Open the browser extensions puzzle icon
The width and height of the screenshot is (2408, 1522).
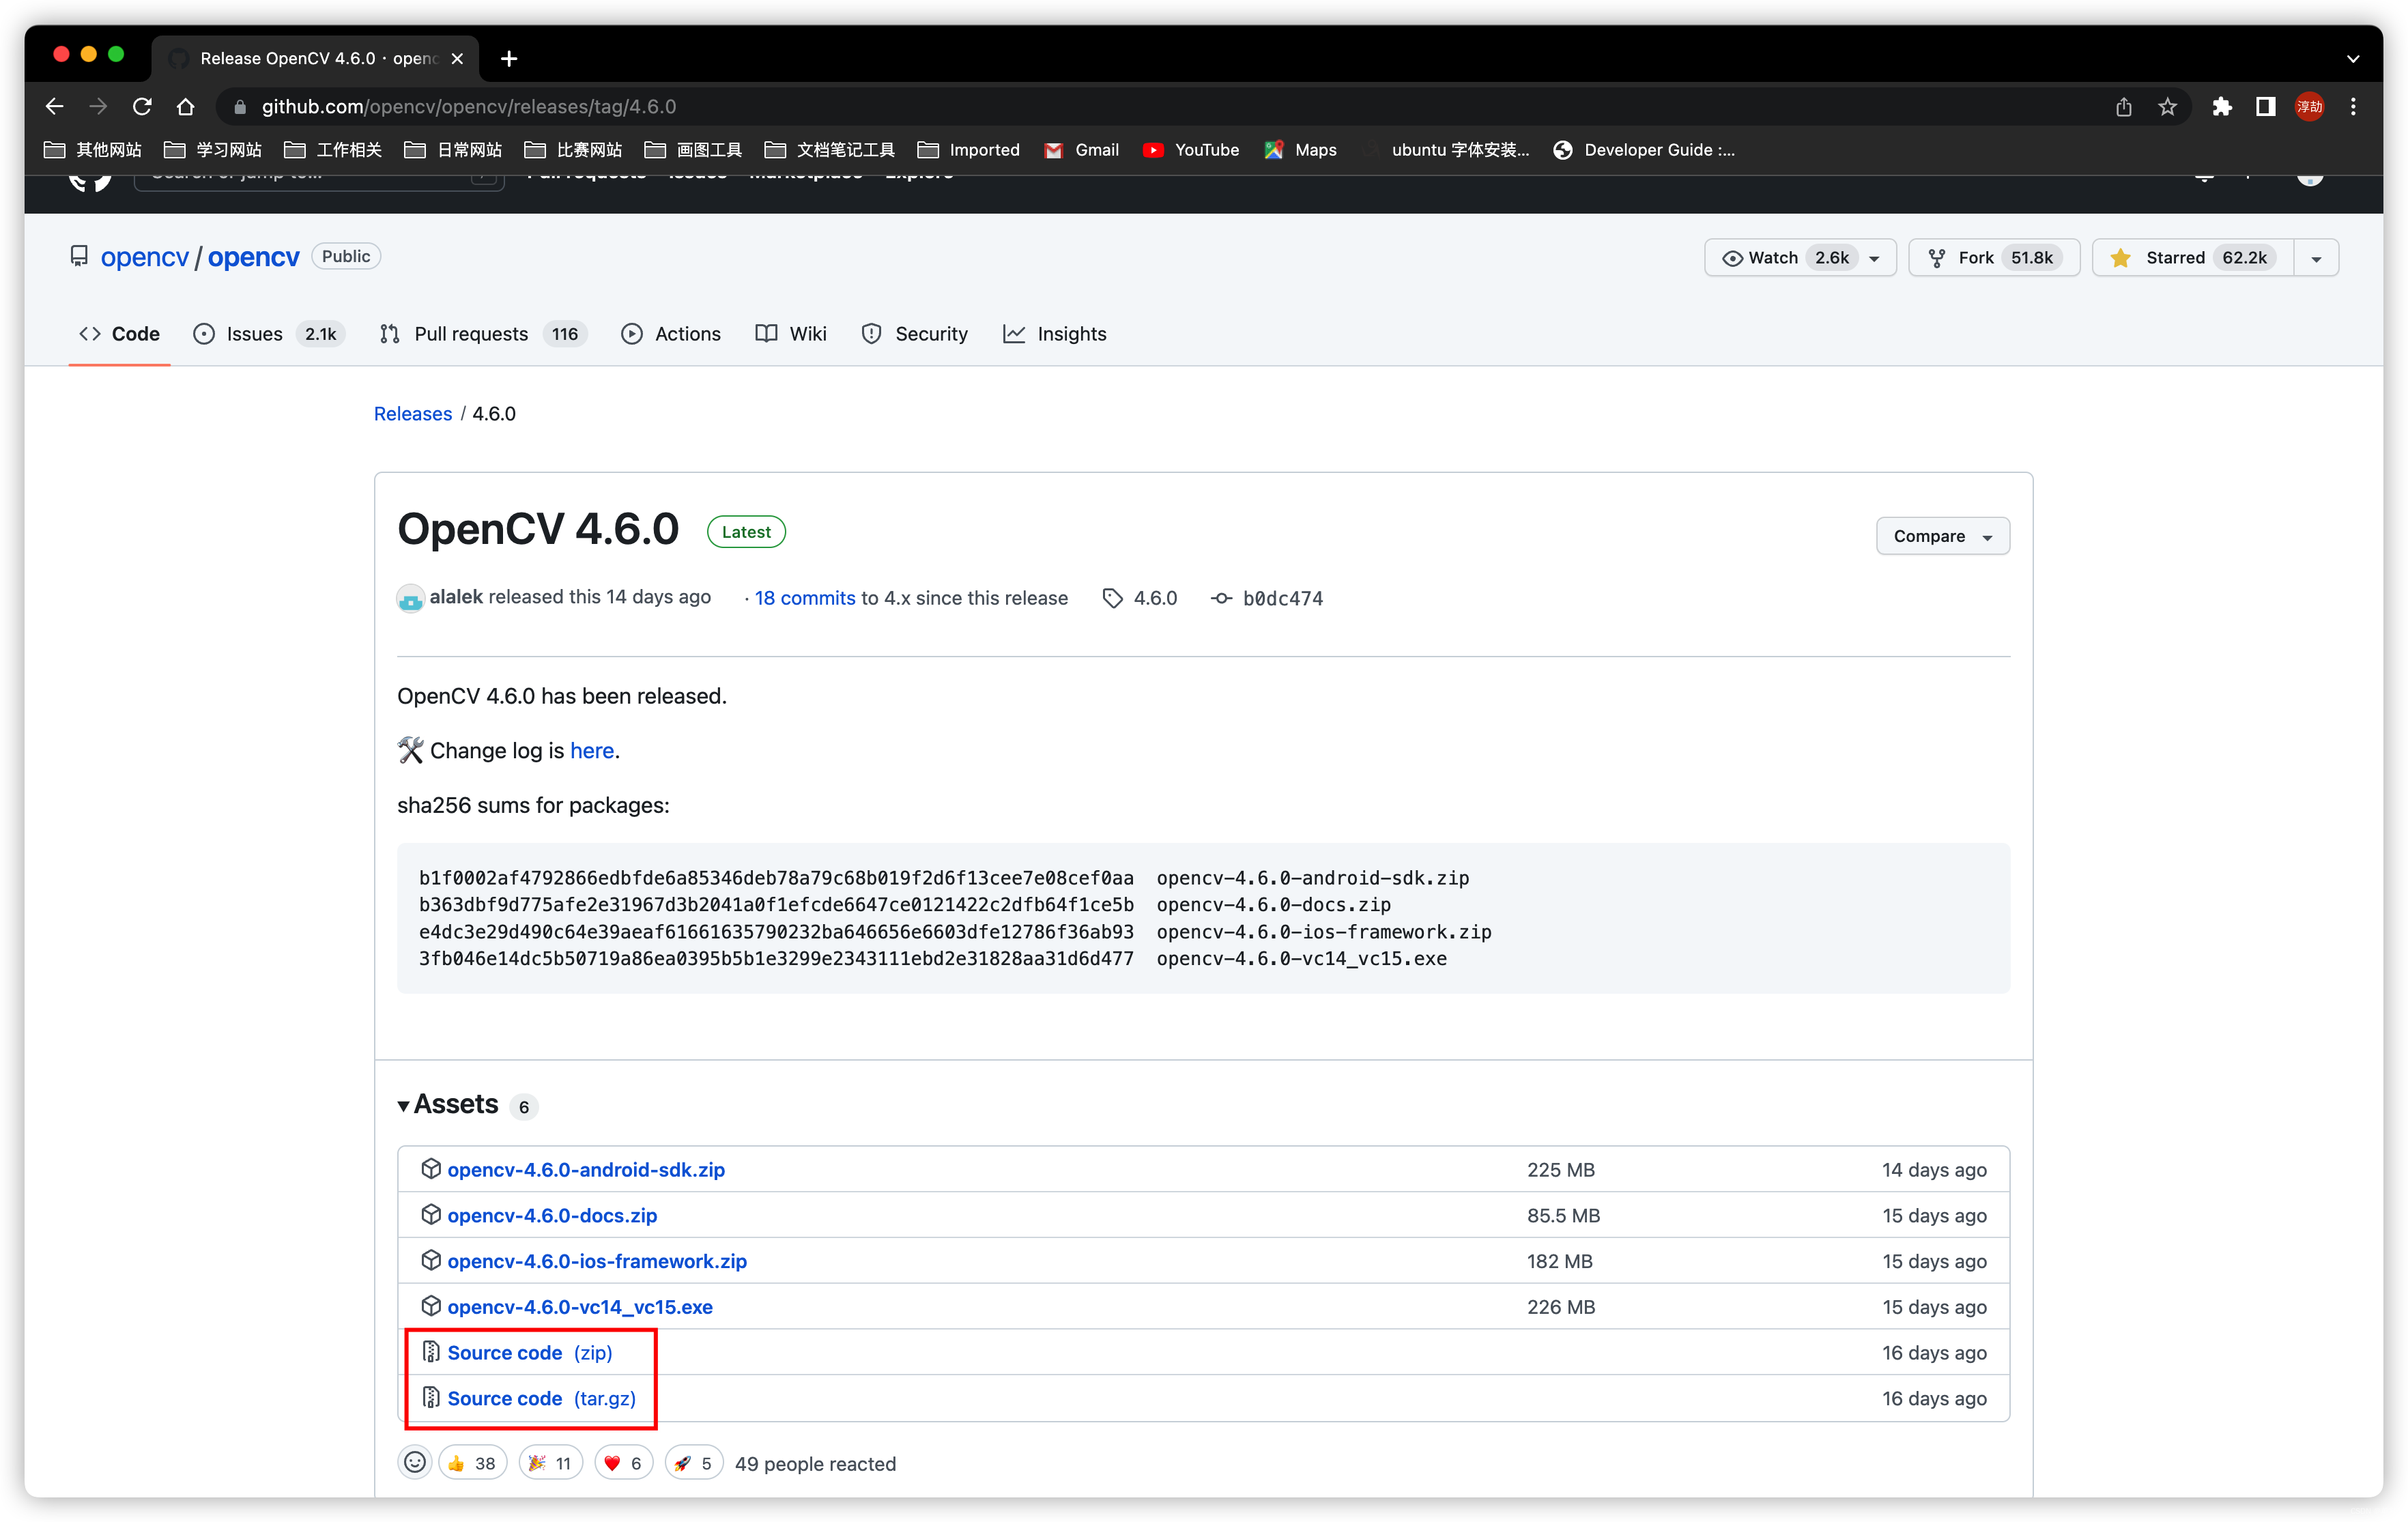pyautogui.click(x=2222, y=107)
